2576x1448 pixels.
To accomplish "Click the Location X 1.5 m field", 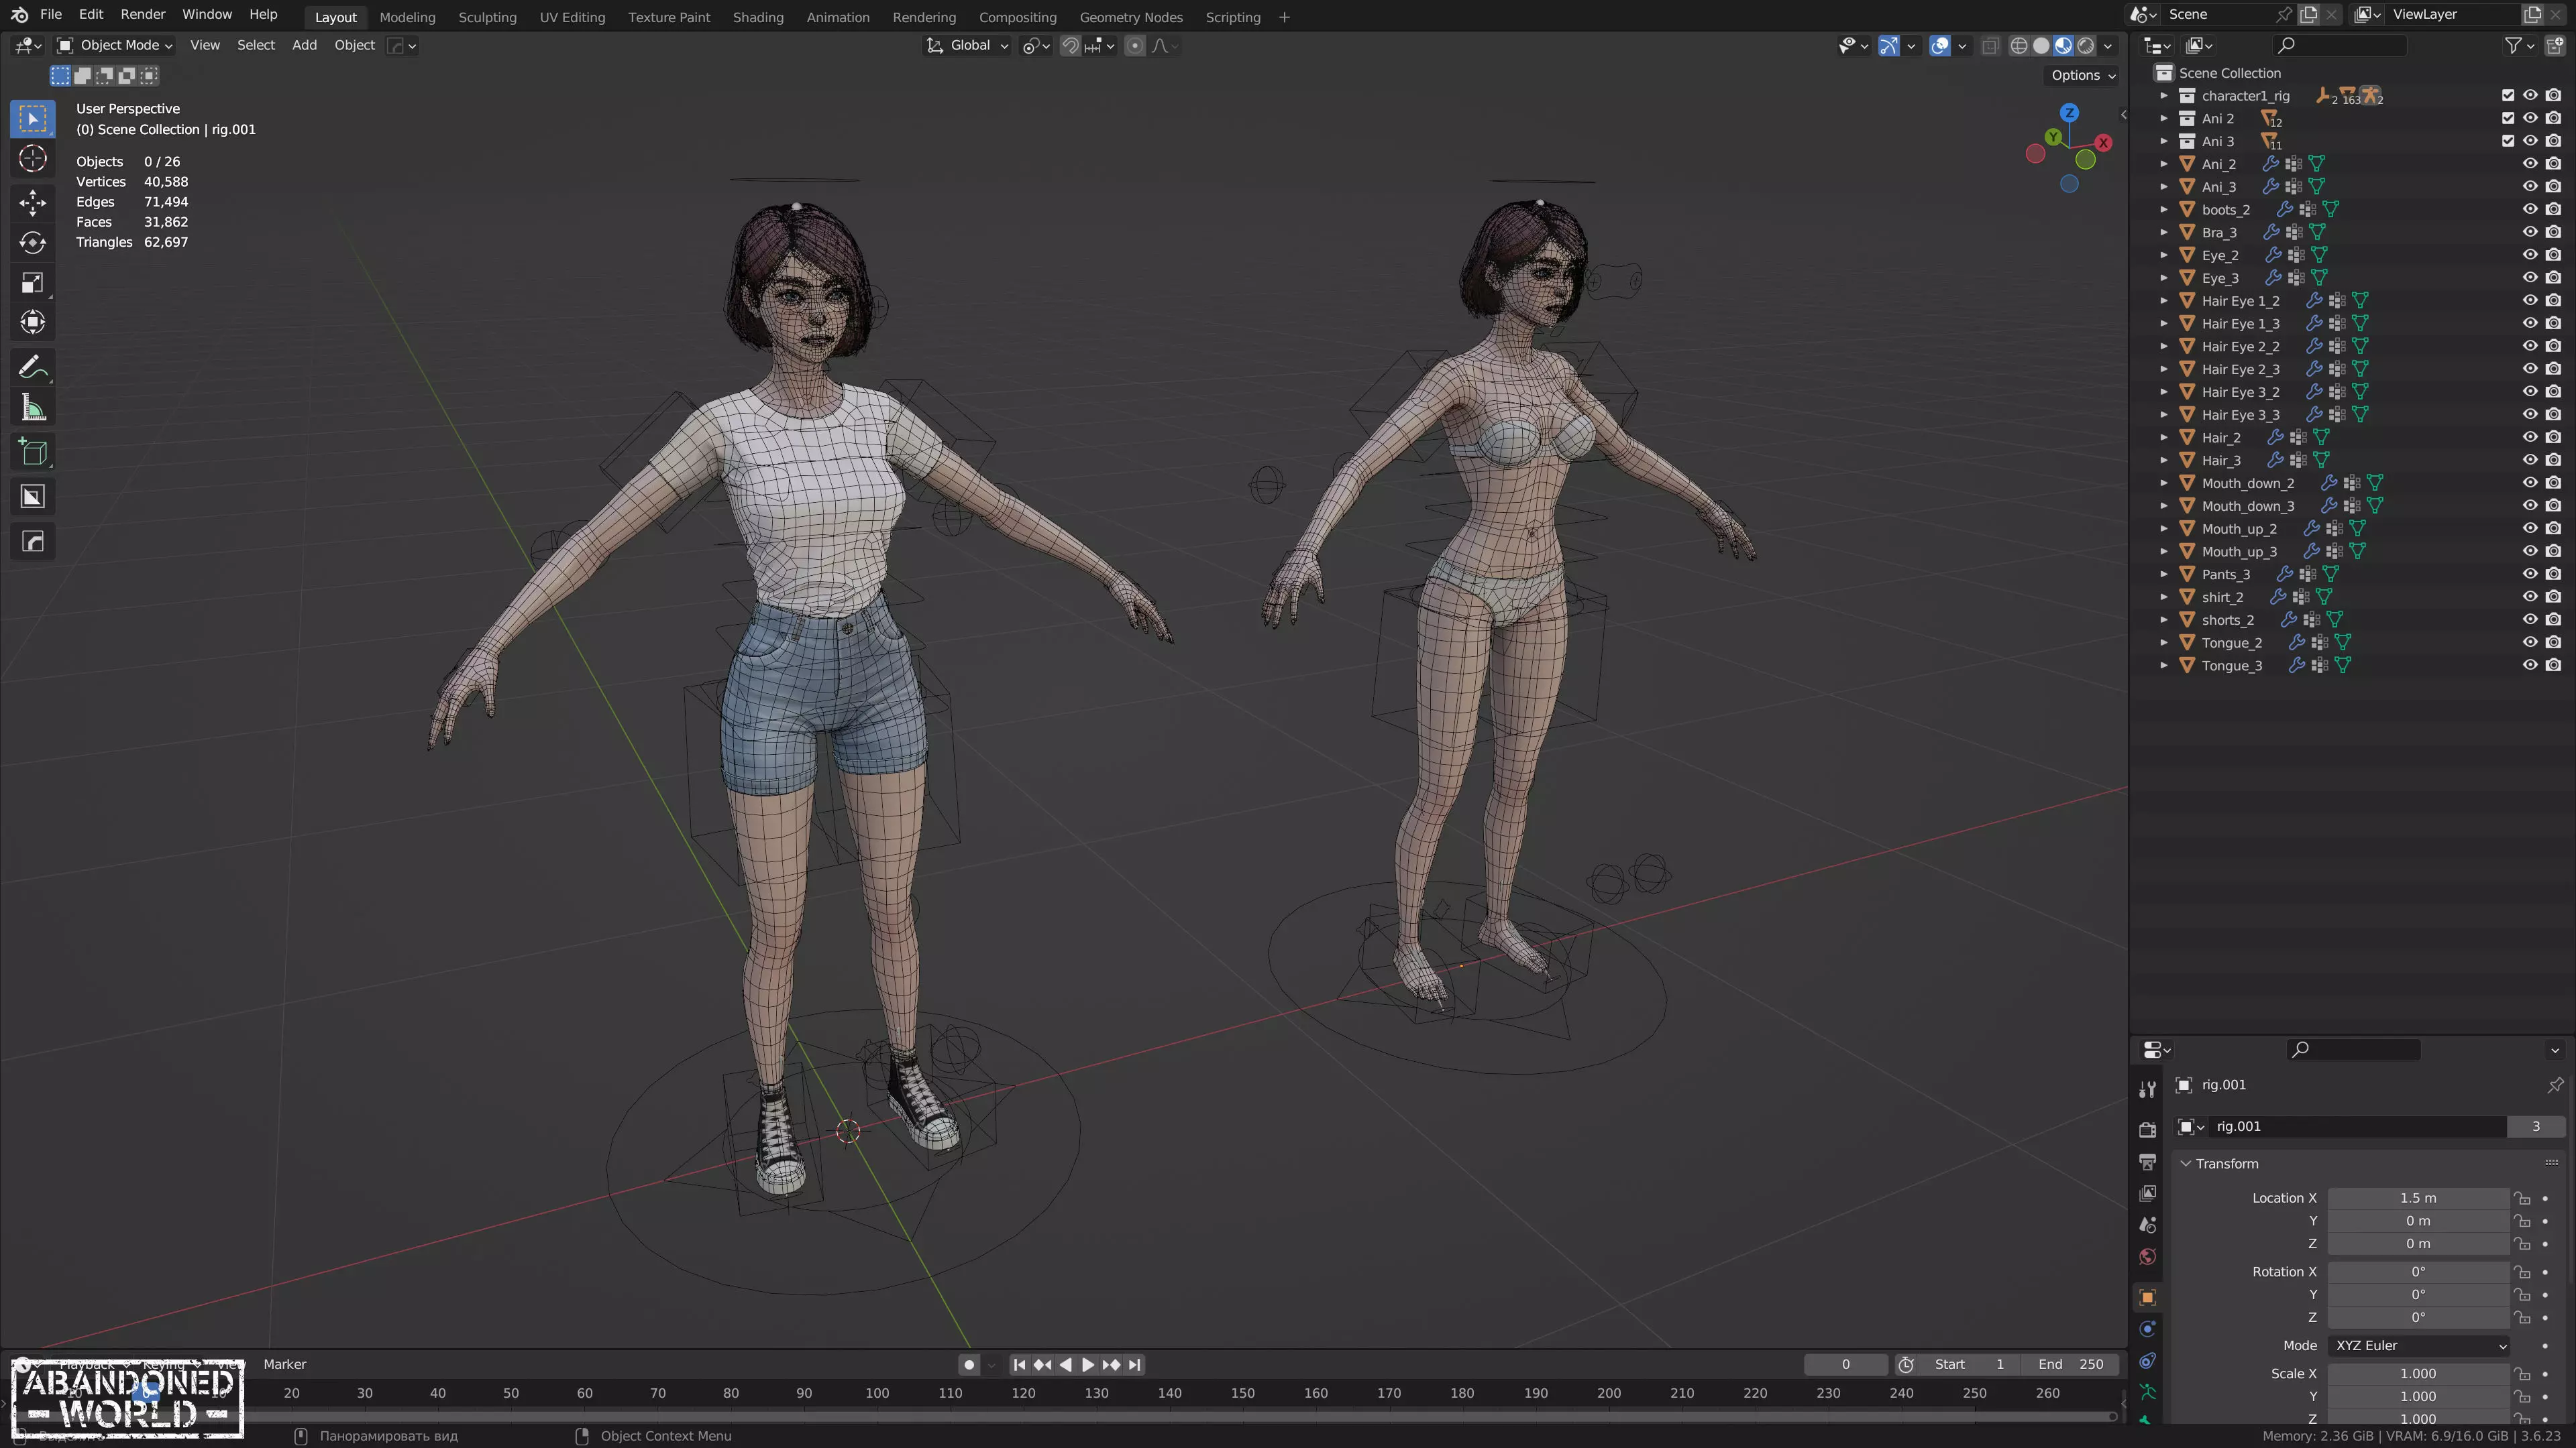I will click(x=2418, y=1198).
